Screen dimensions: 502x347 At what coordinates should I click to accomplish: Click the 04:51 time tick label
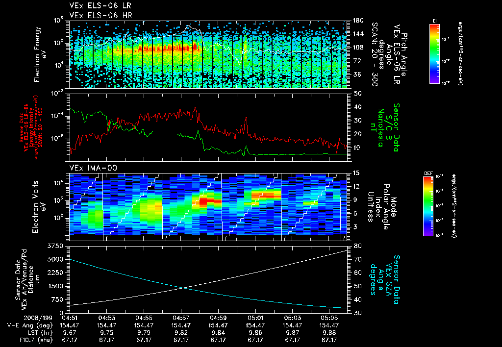coord(70,318)
